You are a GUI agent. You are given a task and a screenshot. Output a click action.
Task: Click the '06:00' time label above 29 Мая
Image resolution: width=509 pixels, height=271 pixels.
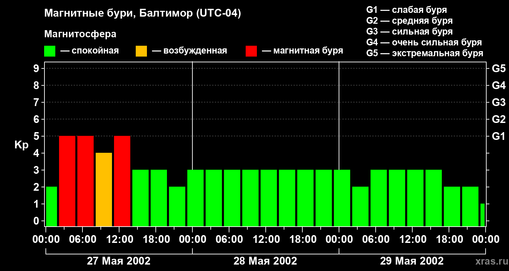point(376,239)
